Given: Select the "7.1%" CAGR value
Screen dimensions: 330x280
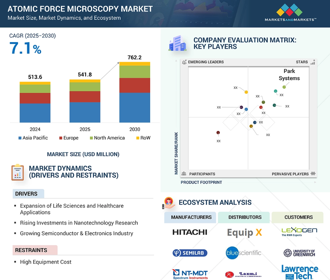Looking at the screenshot, I should [x=25, y=48].
